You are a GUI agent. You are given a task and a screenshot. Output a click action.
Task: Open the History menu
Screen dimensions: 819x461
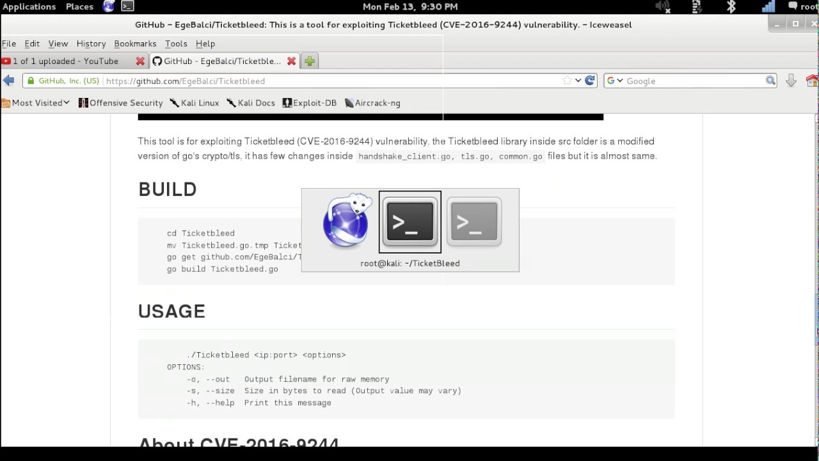[91, 44]
